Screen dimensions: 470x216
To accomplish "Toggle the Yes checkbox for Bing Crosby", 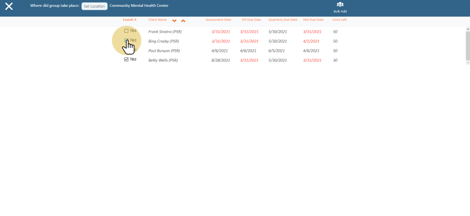I will point(126,40).
